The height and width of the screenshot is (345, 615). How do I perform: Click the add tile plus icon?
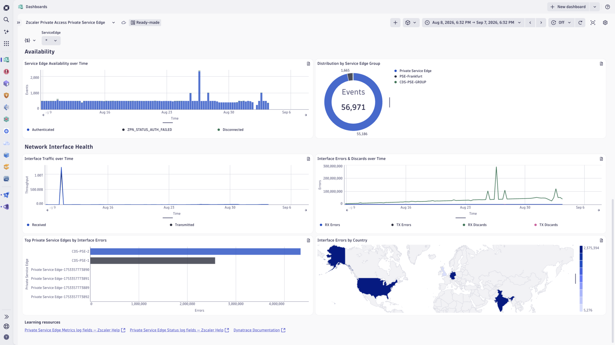pos(395,23)
